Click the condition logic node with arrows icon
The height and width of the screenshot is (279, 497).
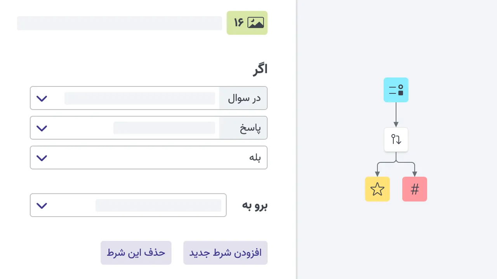[x=396, y=139]
